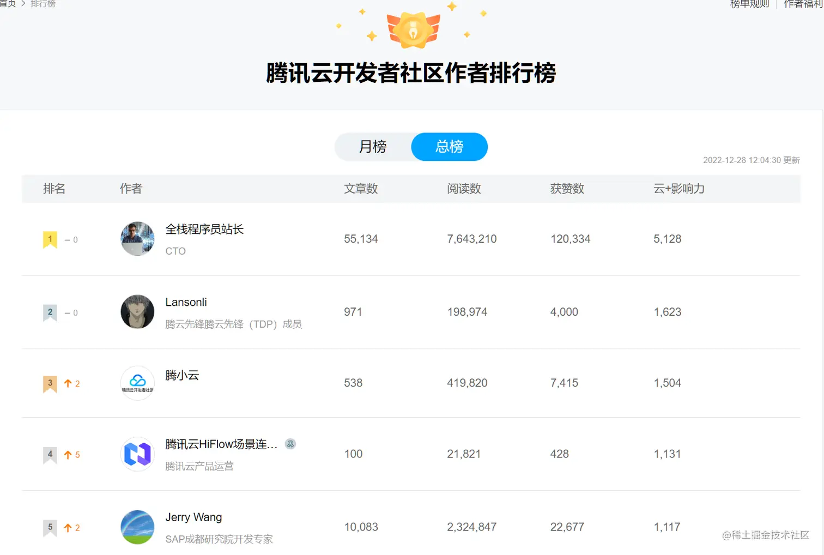
Task: Open avatar of 全栈程序员站长
Action: pos(137,239)
